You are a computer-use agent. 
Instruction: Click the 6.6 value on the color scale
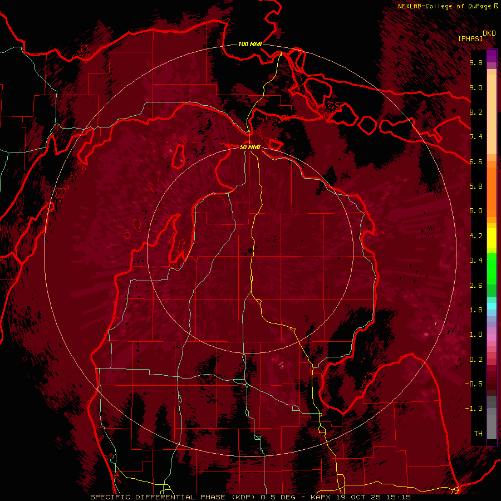(476, 161)
